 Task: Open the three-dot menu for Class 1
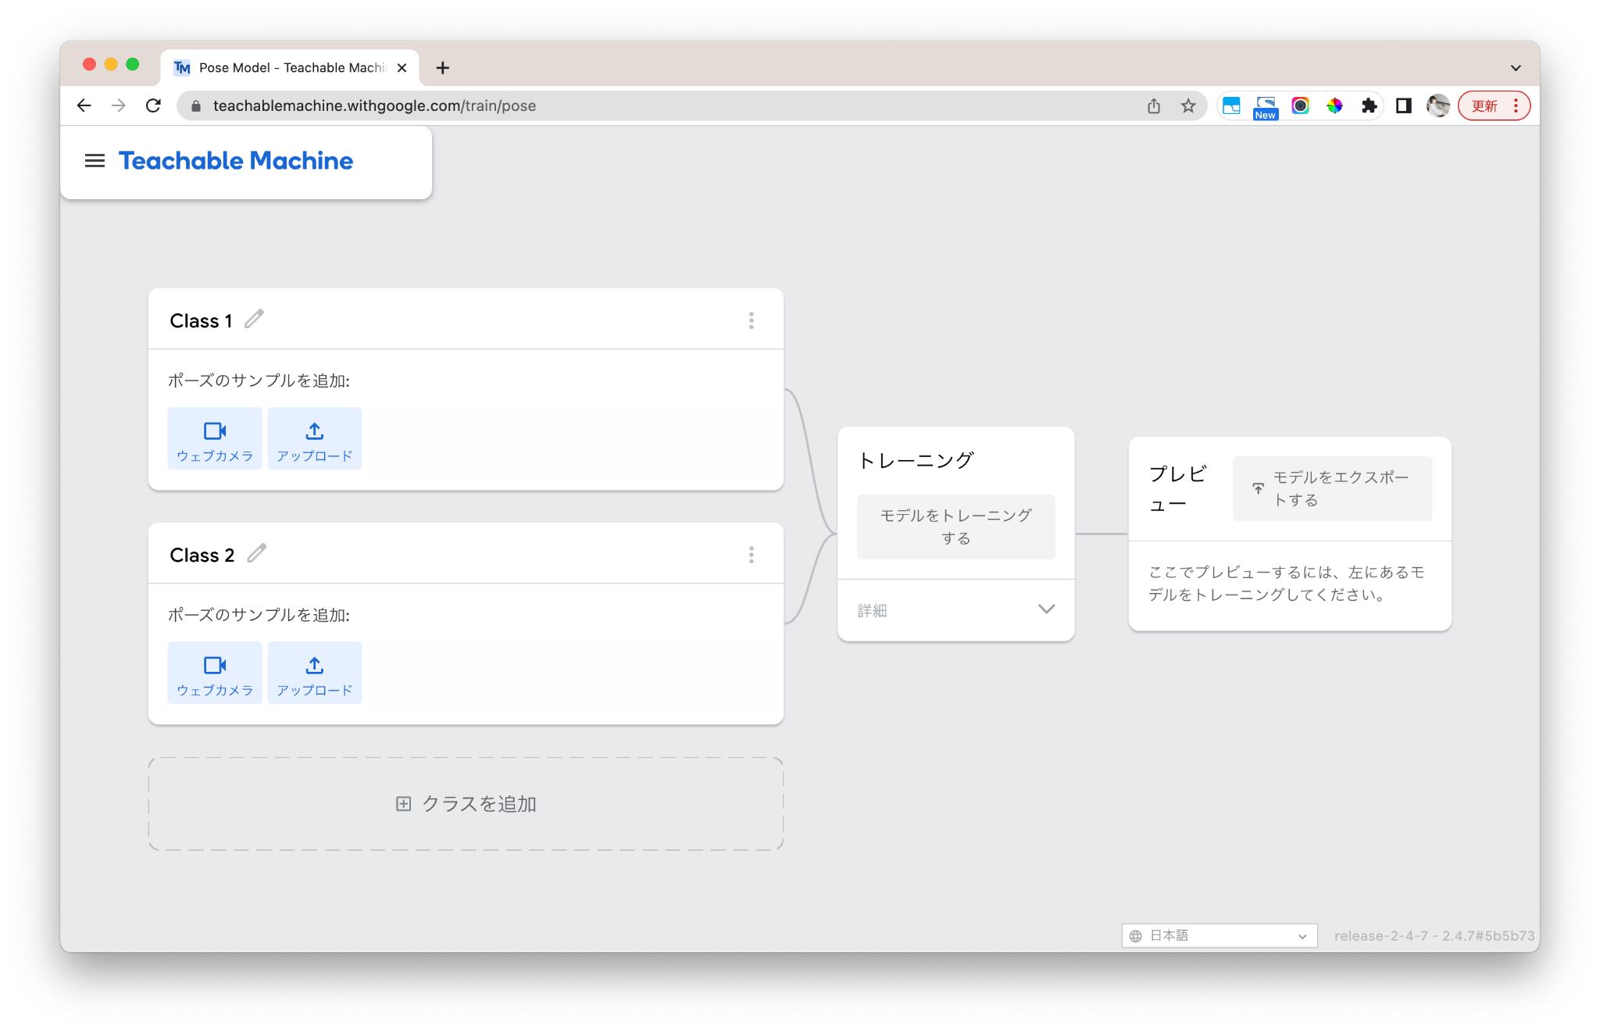point(751,320)
